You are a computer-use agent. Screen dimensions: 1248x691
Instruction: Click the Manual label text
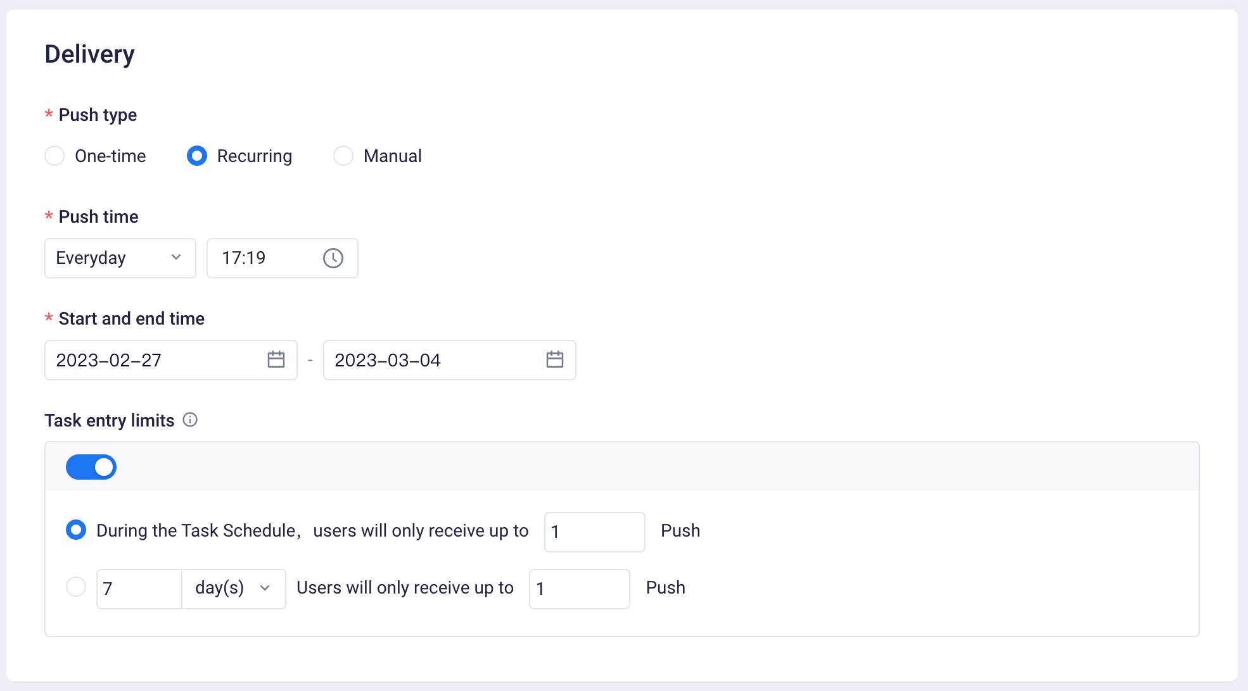point(393,156)
